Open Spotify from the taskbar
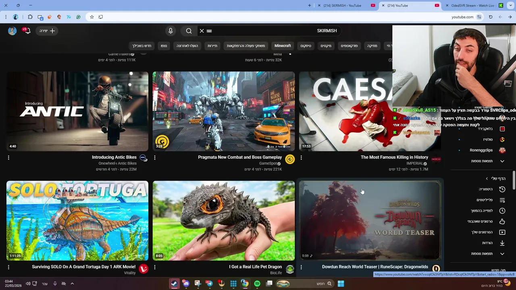Screen dimensions: 516x290 pos(257,284)
